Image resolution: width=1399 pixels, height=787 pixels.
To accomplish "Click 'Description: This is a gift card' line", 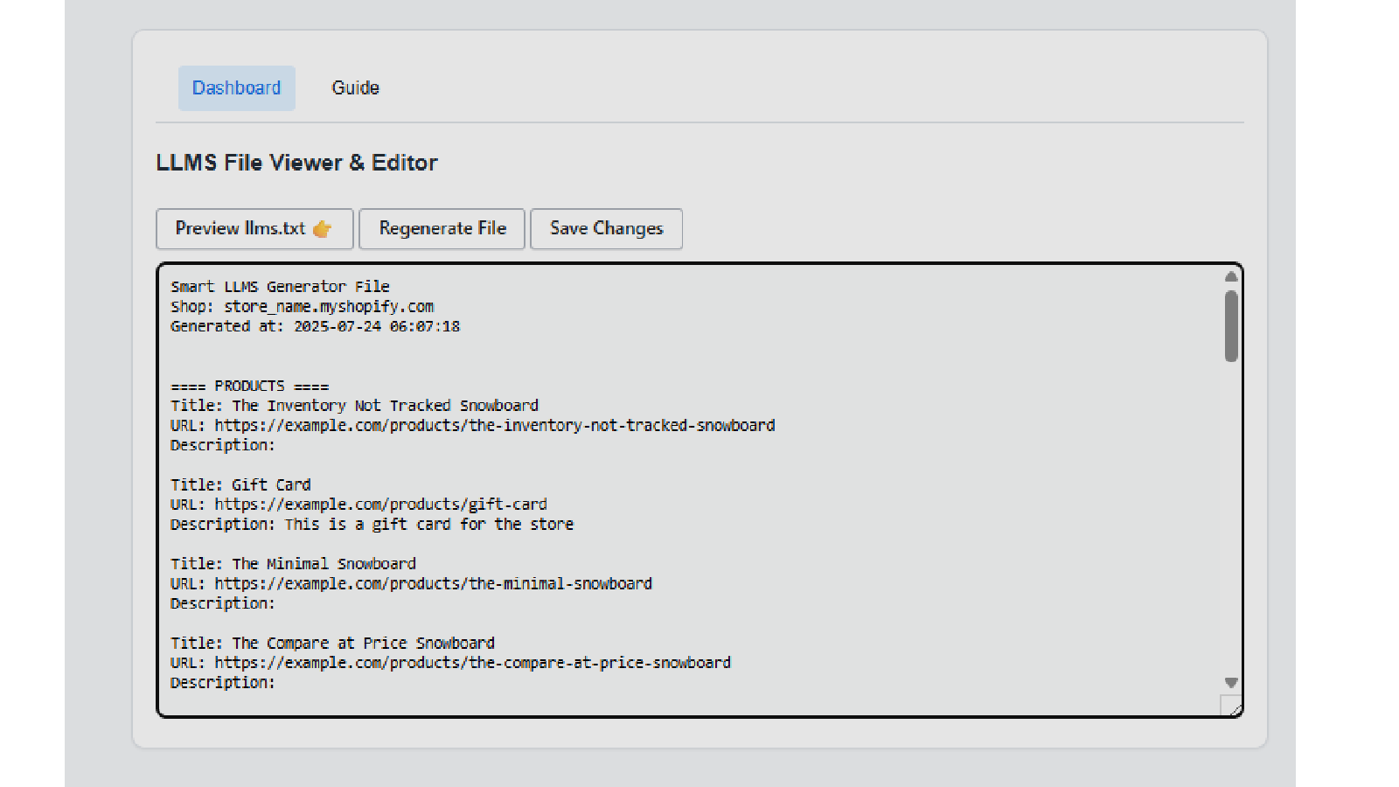I will pos(372,525).
